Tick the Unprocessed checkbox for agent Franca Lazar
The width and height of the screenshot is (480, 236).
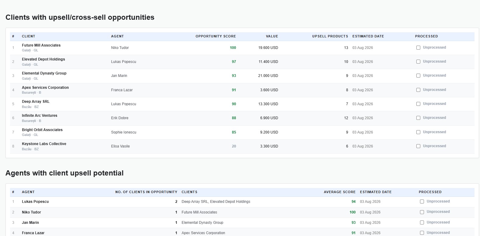(x=422, y=233)
